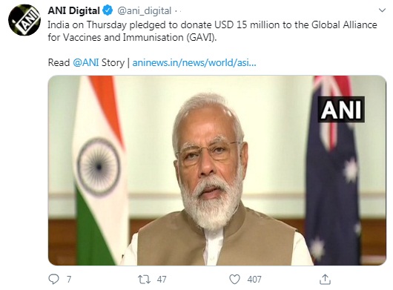Expand the tweet options chevron
Screen dimensions: 393x290
[382, 10]
